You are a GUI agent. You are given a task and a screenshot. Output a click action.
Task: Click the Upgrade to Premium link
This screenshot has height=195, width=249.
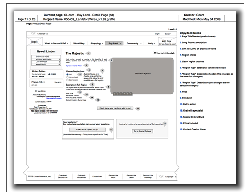click(x=54, y=98)
